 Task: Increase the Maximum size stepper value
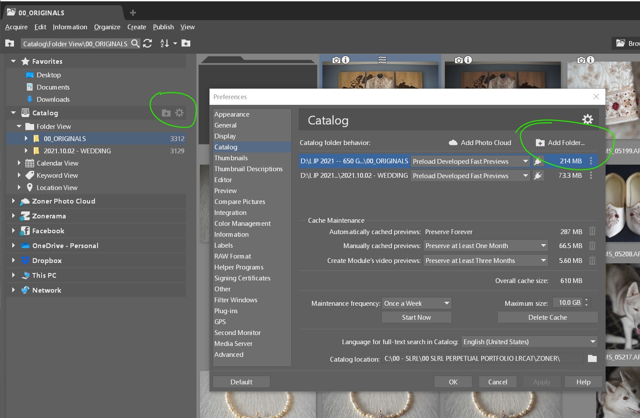(x=586, y=300)
